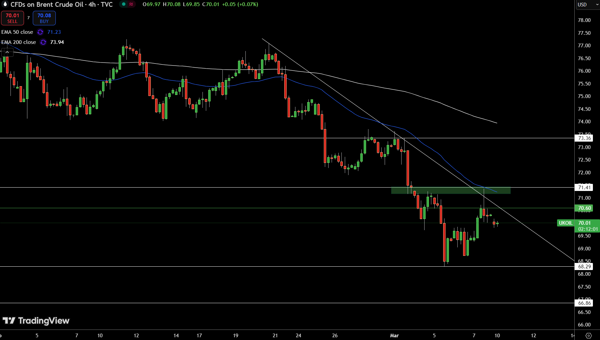600x340 pixels.
Task: Click the 19 date label on time axis
Action: (x=236, y=336)
